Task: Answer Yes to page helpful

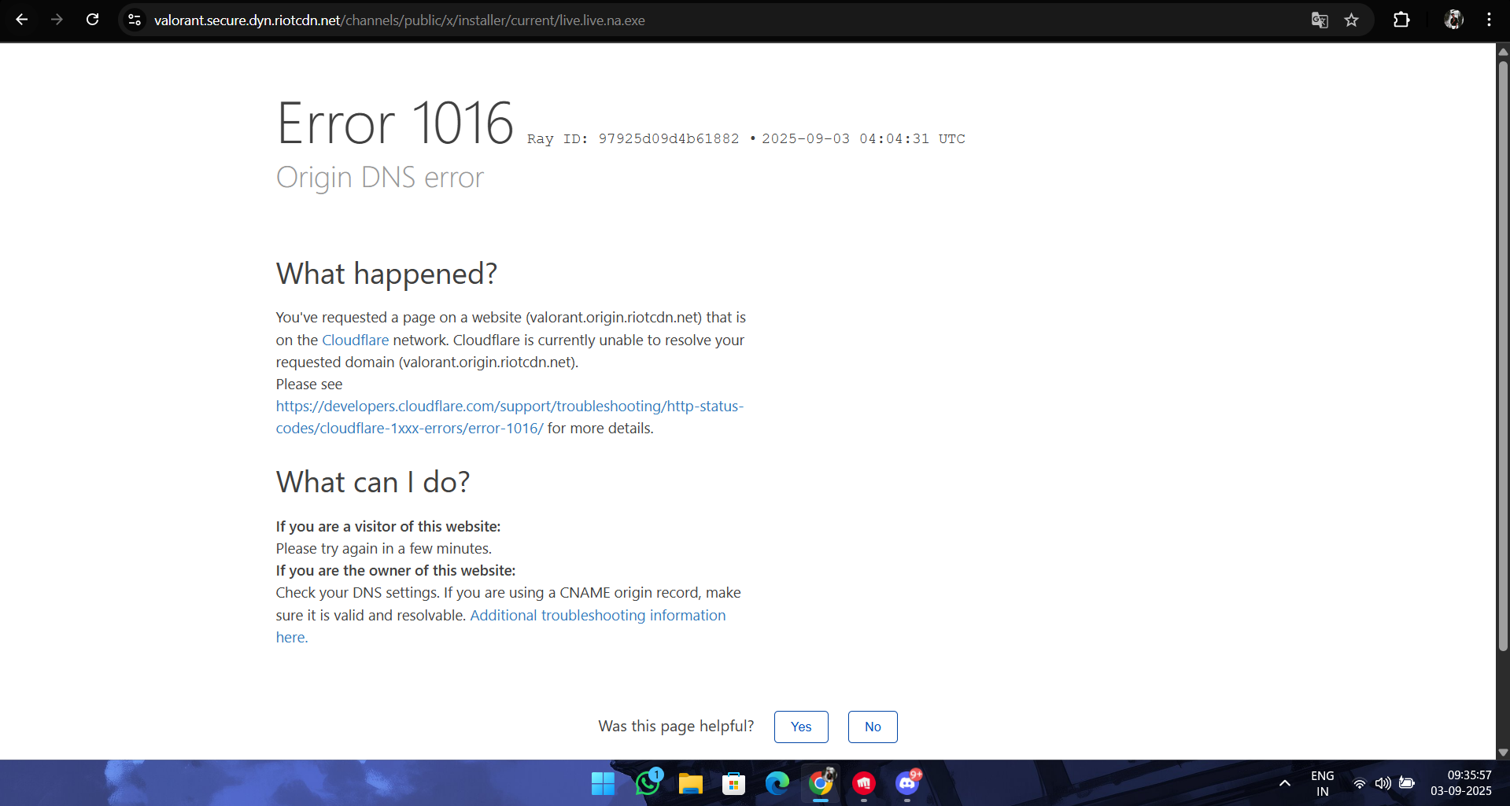Action: pyautogui.click(x=801, y=727)
